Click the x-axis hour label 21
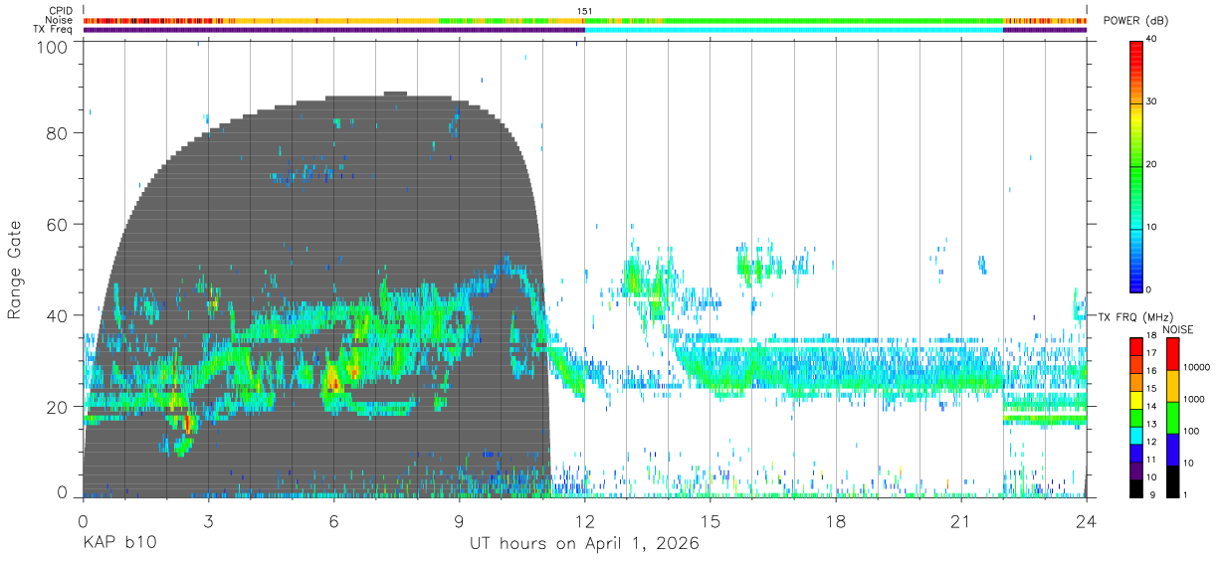Image resolution: width=1222 pixels, height=564 pixels. [961, 521]
